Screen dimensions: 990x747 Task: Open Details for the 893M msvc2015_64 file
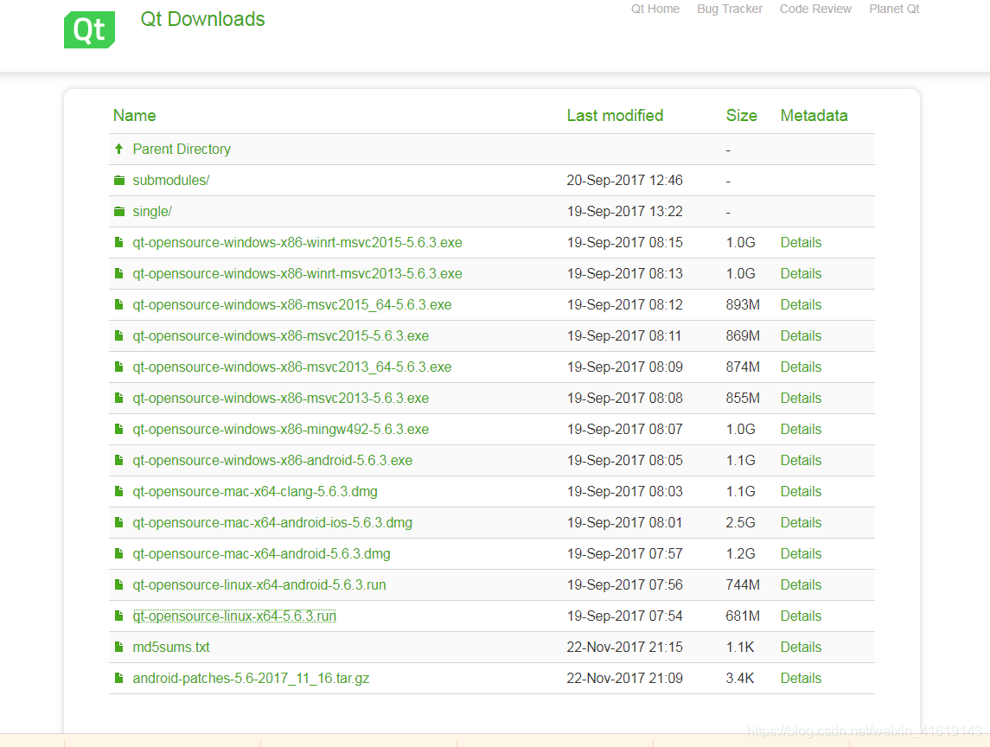point(801,304)
